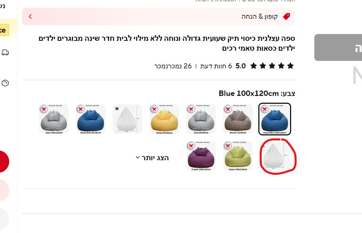Click the gray button at right edge
362x233 pixels.
pos(338,48)
